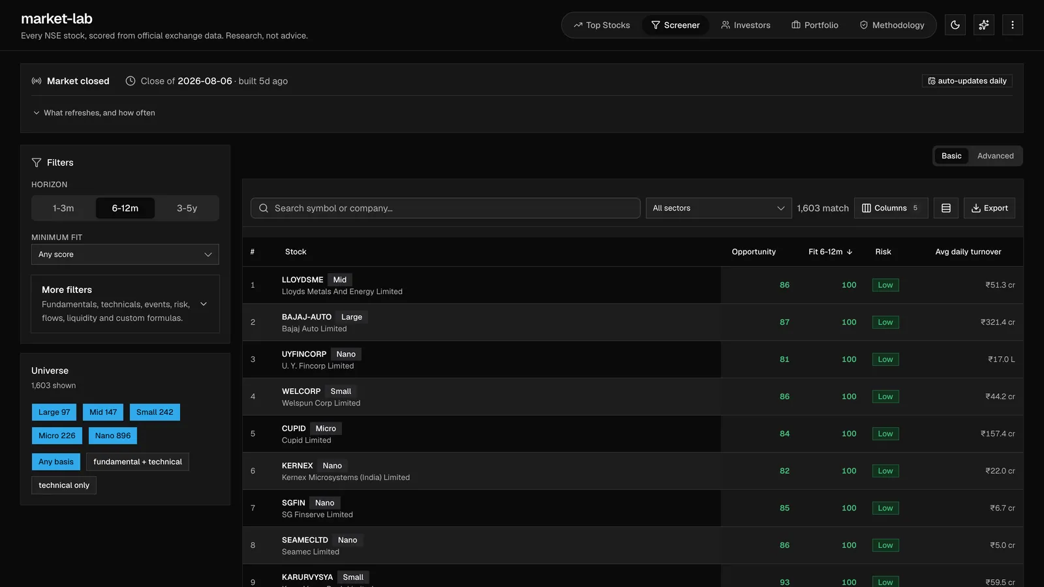Switch to Advanced view mode
The width and height of the screenshot is (1044, 587).
coord(996,156)
